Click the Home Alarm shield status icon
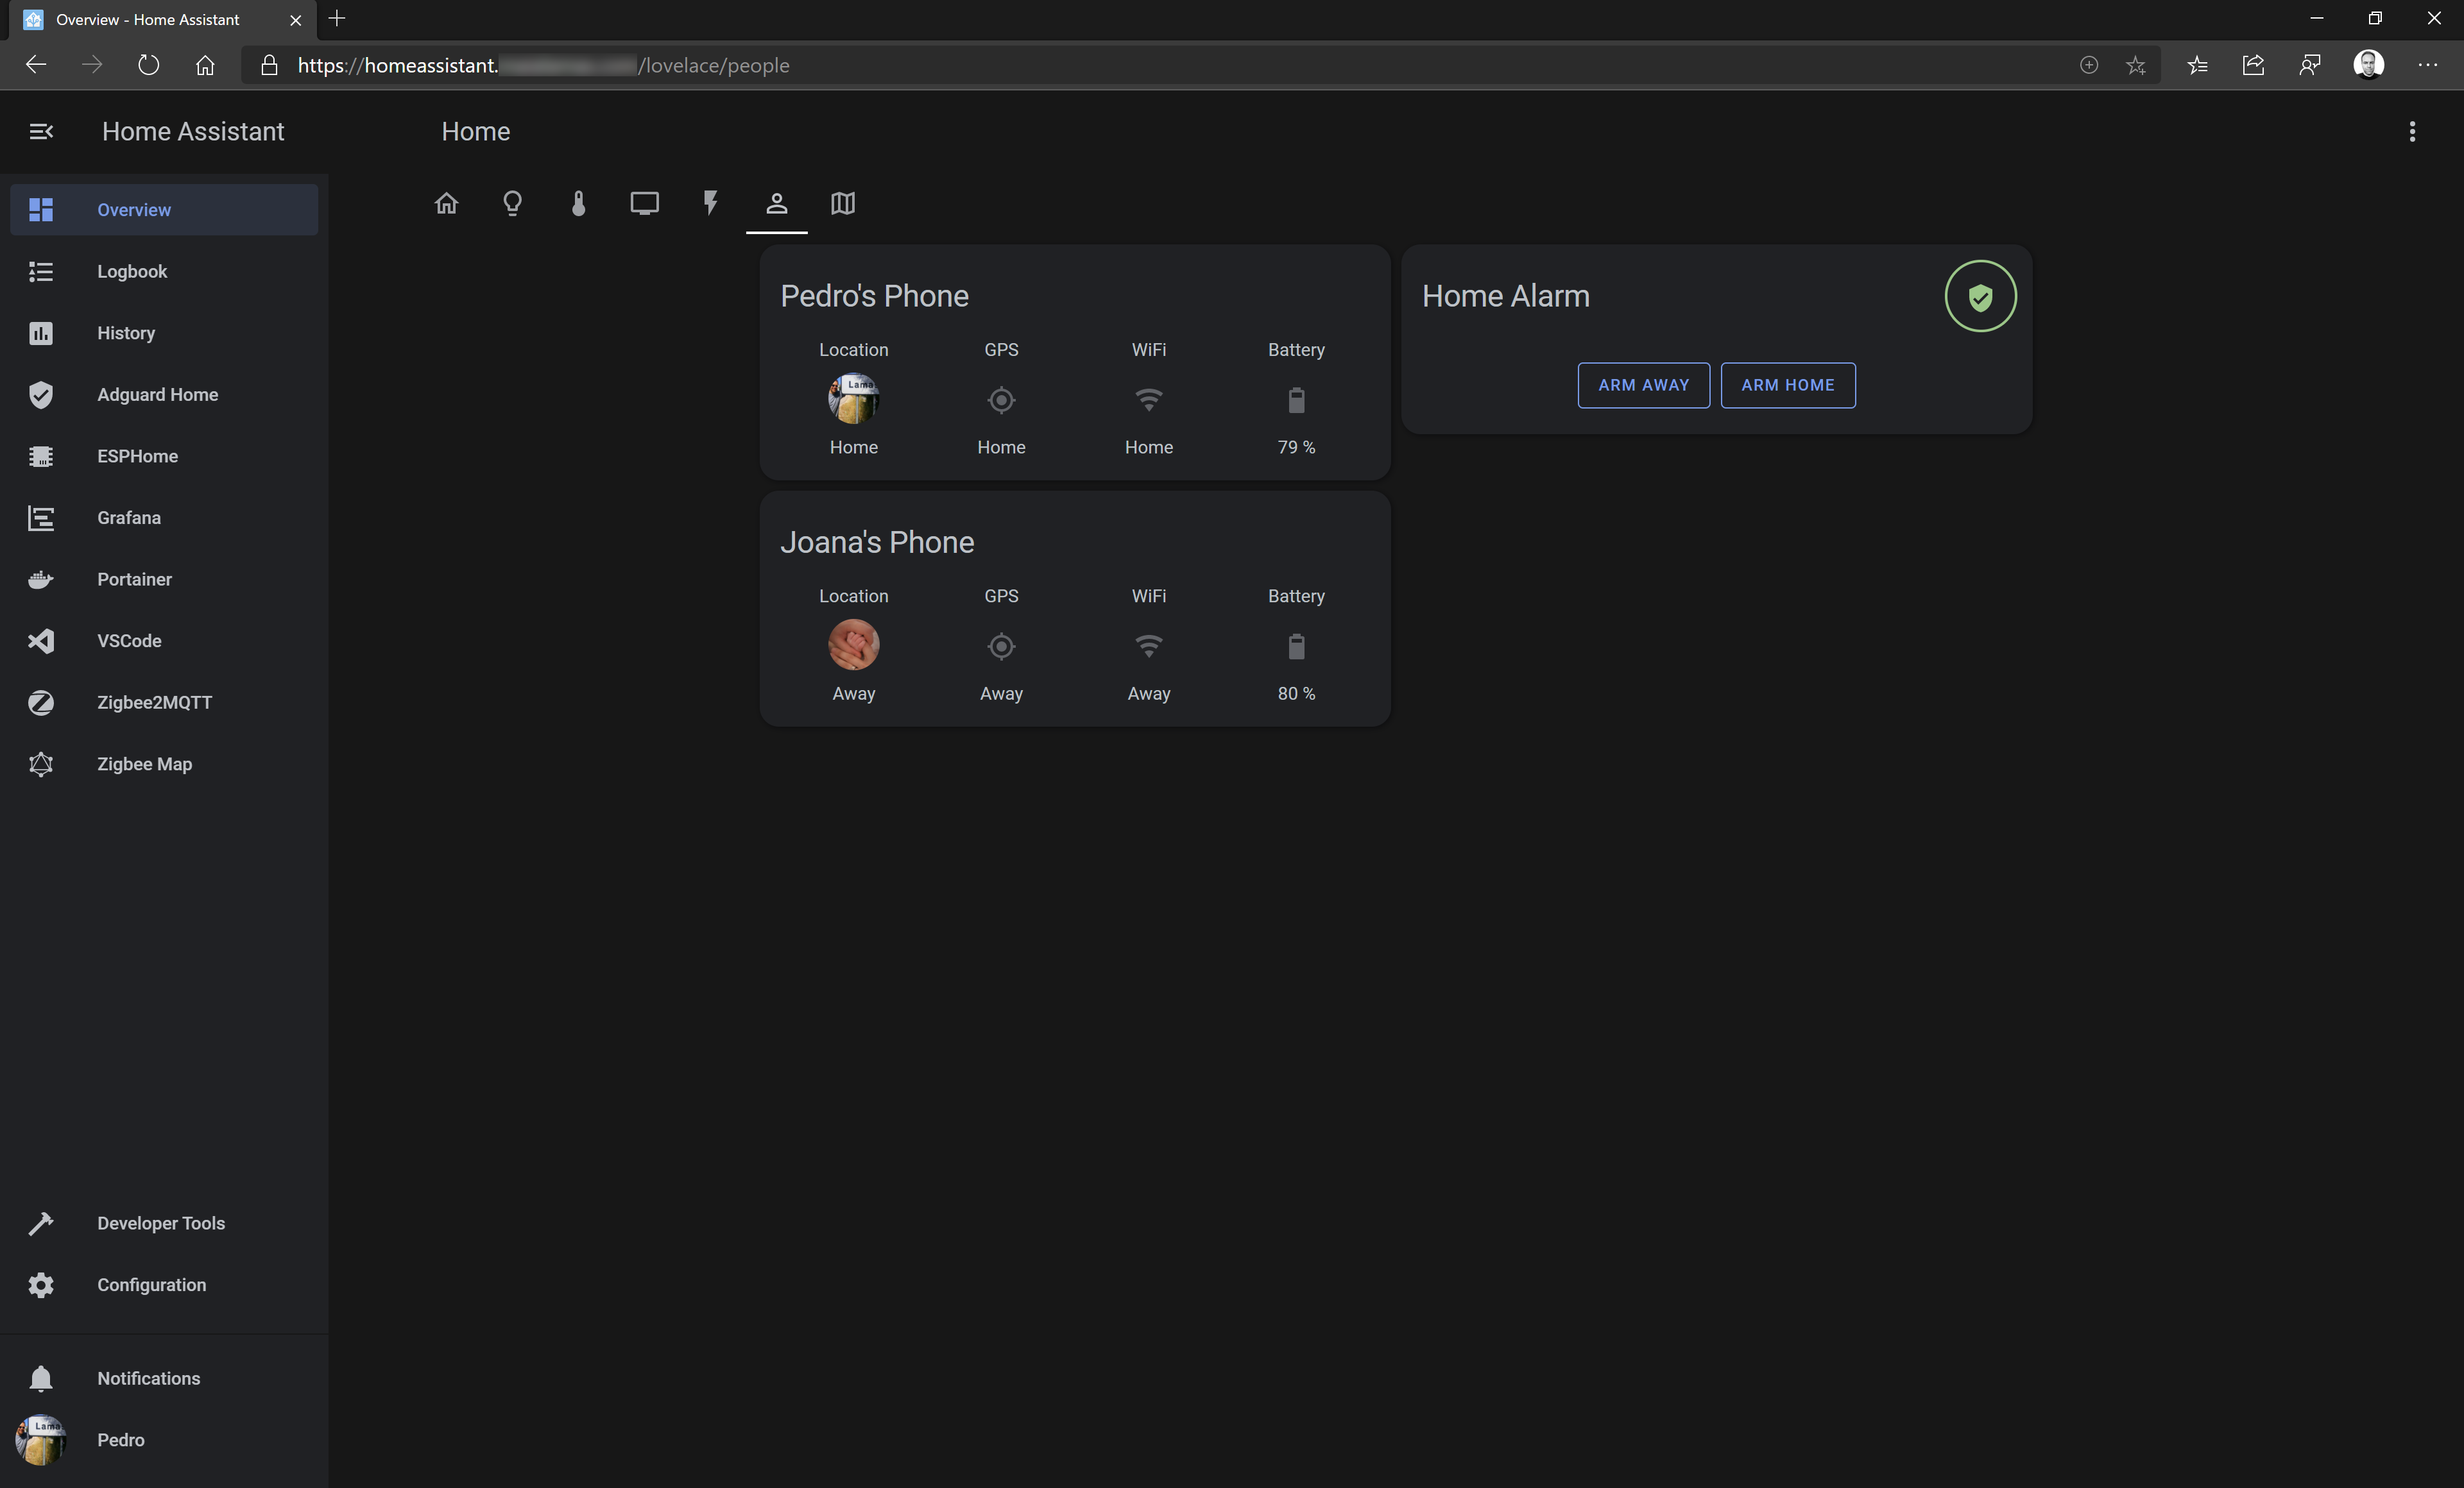Image resolution: width=2464 pixels, height=1488 pixels. click(1980, 296)
